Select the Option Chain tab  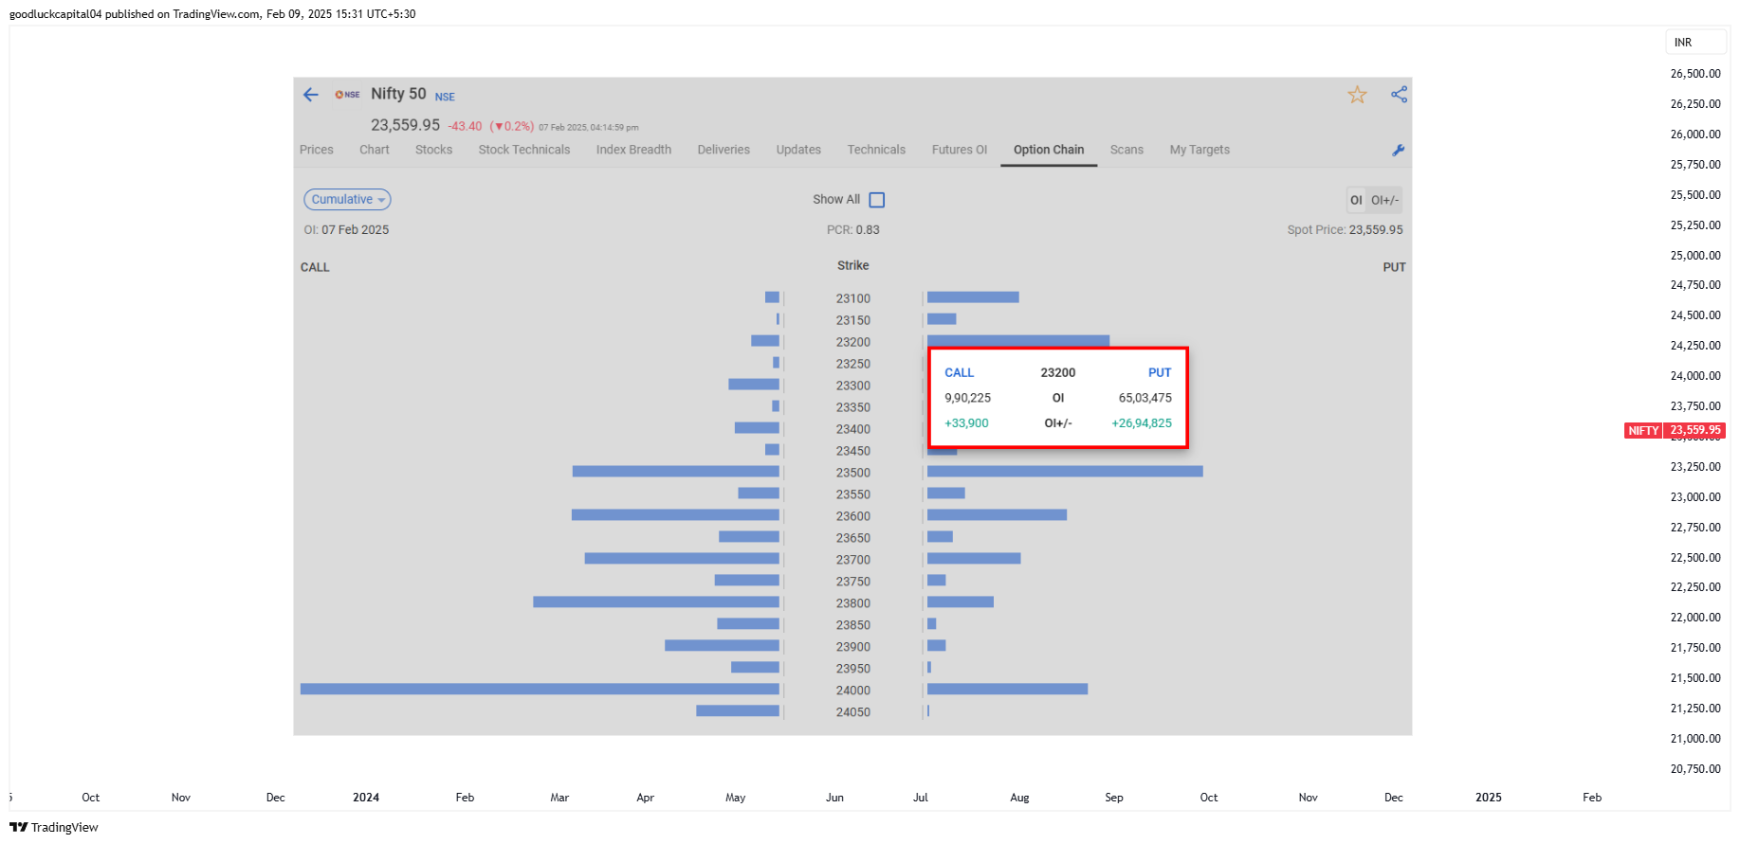coord(1049,150)
